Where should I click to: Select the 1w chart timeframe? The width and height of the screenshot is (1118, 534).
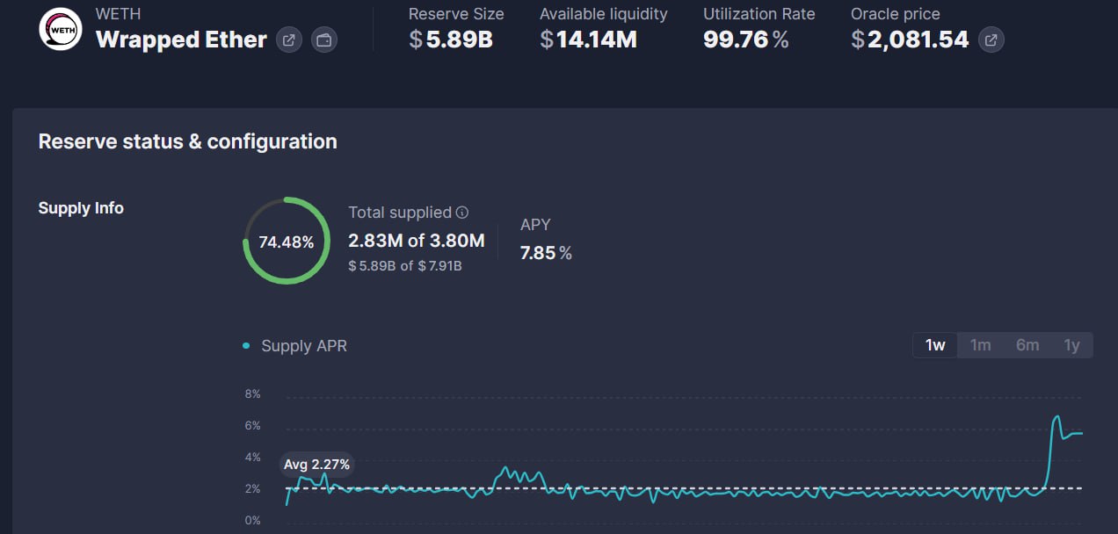click(x=935, y=345)
